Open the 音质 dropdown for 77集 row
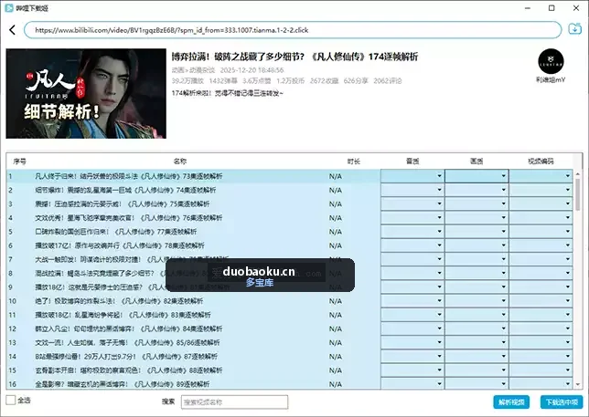Viewport: 589px width, 417px height. click(412, 231)
